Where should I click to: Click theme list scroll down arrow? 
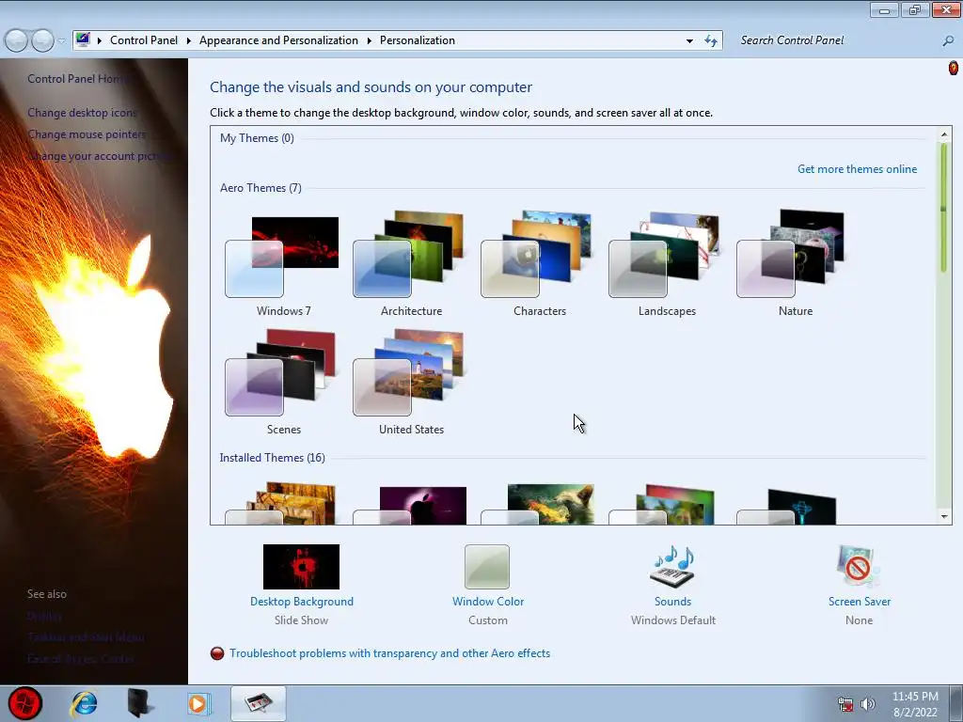[944, 517]
